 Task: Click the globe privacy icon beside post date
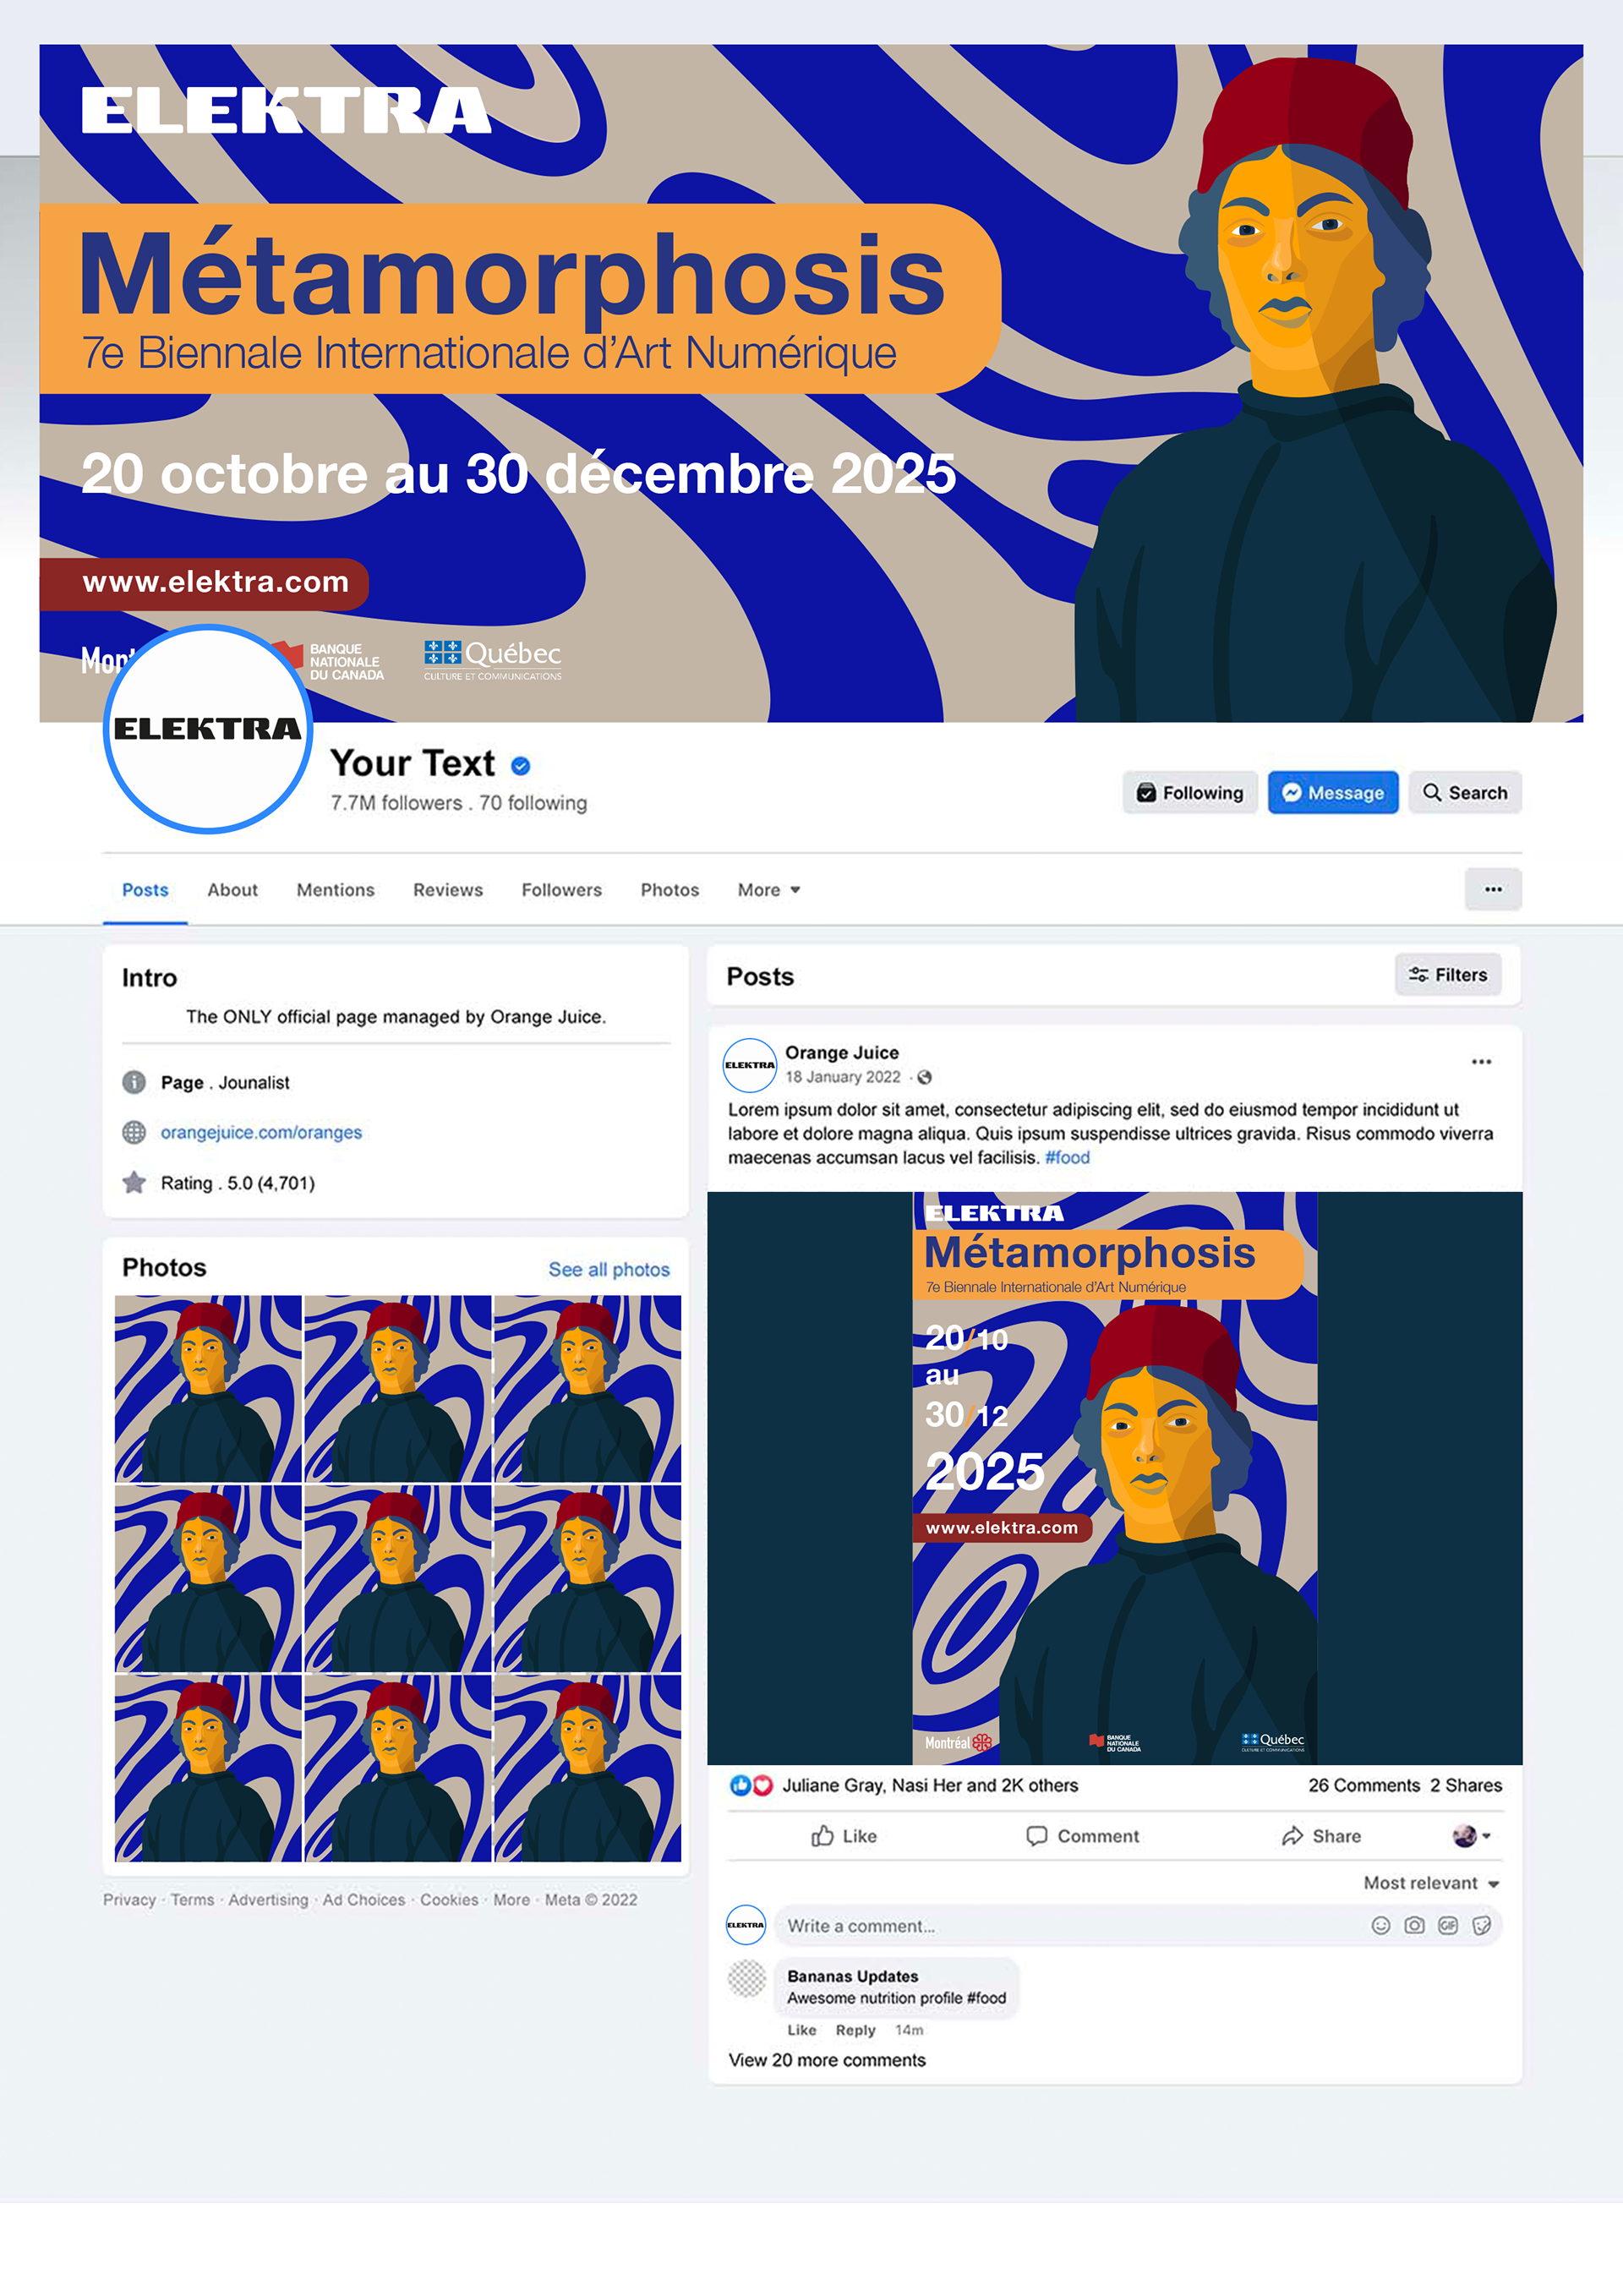click(924, 1077)
